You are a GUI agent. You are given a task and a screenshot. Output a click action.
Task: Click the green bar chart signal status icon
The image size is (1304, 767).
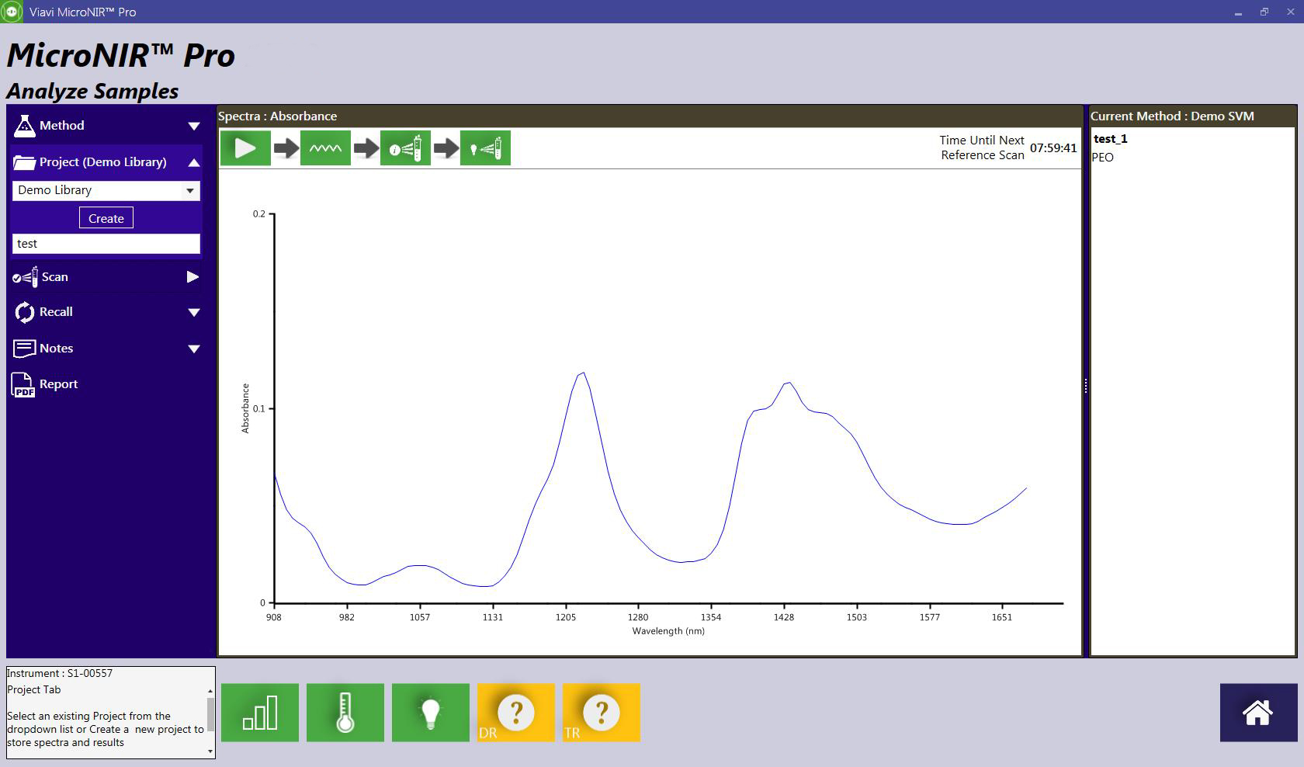(x=260, y=713)
